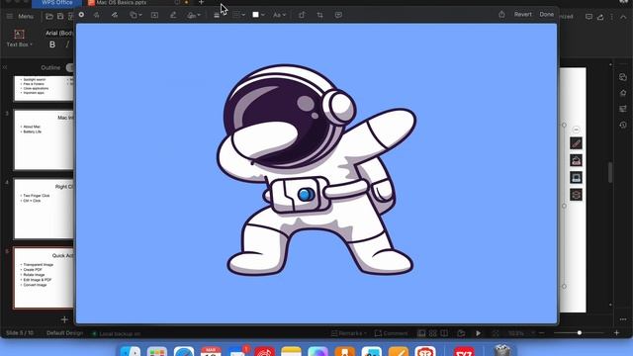This screenshot has height=356, width=633.
Task: Open the signature tool dropdown
Action: pyautogui.click(x=194, y=16)
